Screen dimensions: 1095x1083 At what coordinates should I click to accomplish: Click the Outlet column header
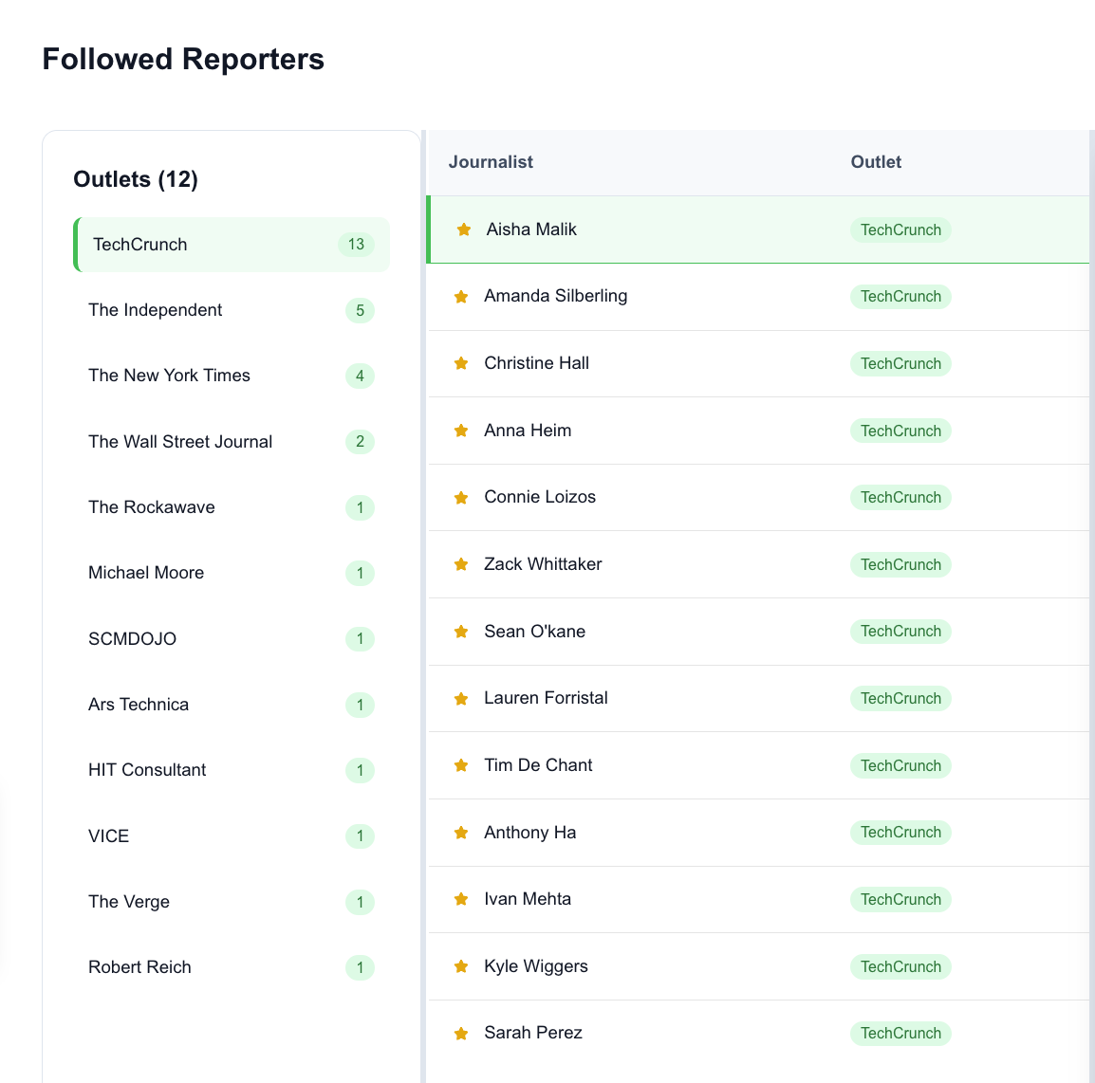[876, 162]
